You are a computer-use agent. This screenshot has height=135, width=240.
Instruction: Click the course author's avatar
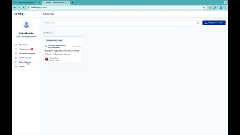(47, 59)
